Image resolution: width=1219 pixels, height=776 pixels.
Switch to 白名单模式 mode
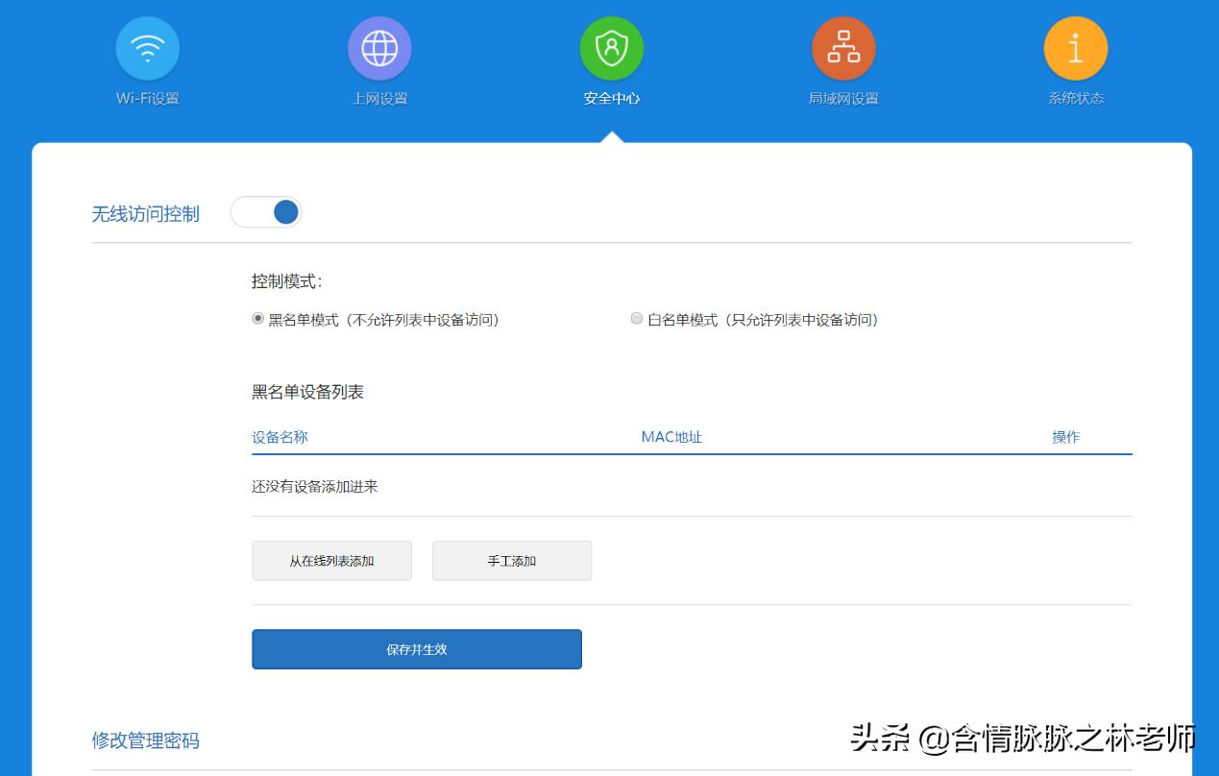coord(636,319)
